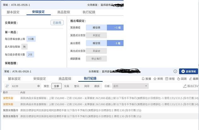The width and height of the screenshot is (199, 130).
Task: Select 全部 type filter
Action: pyautogui.click(x=57, y=86)
